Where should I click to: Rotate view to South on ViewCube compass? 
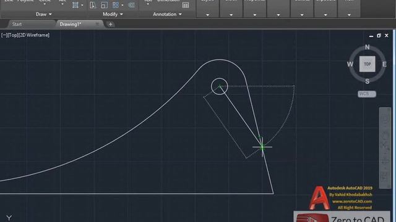[x=367, y=81]
